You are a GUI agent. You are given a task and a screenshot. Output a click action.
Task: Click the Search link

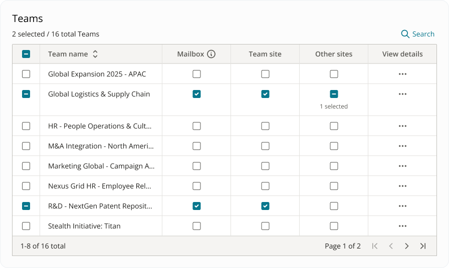(x=418, y=34)
